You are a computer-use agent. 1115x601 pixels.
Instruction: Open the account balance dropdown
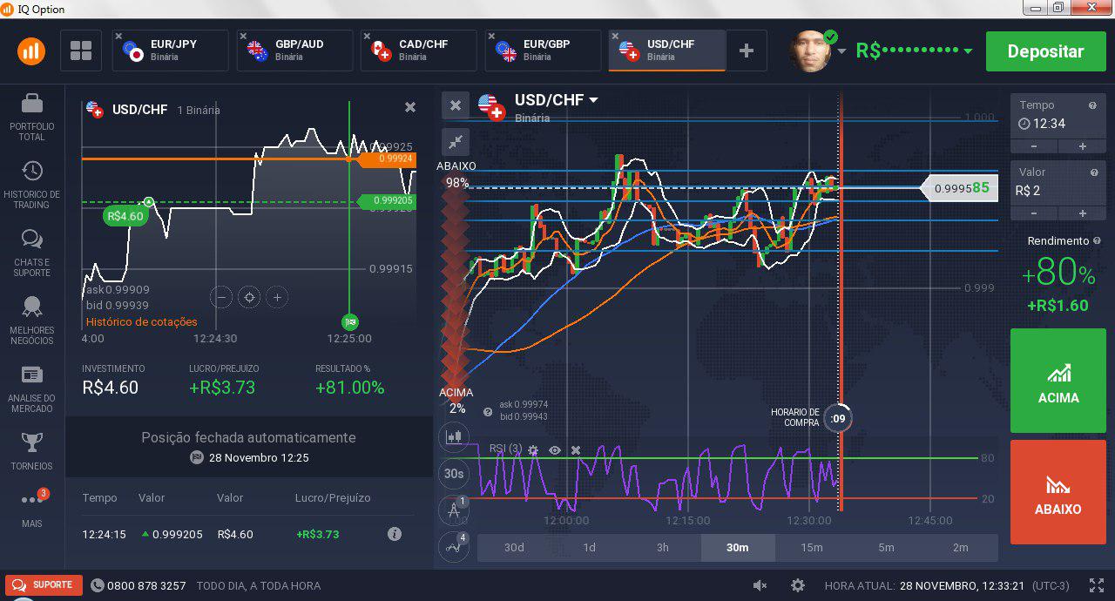pyautogui.click(x=970, y=51)
